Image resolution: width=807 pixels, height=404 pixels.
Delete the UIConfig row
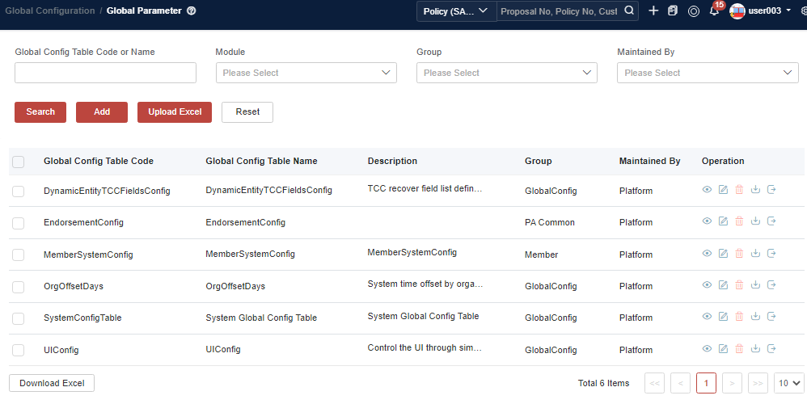point(739,348)
